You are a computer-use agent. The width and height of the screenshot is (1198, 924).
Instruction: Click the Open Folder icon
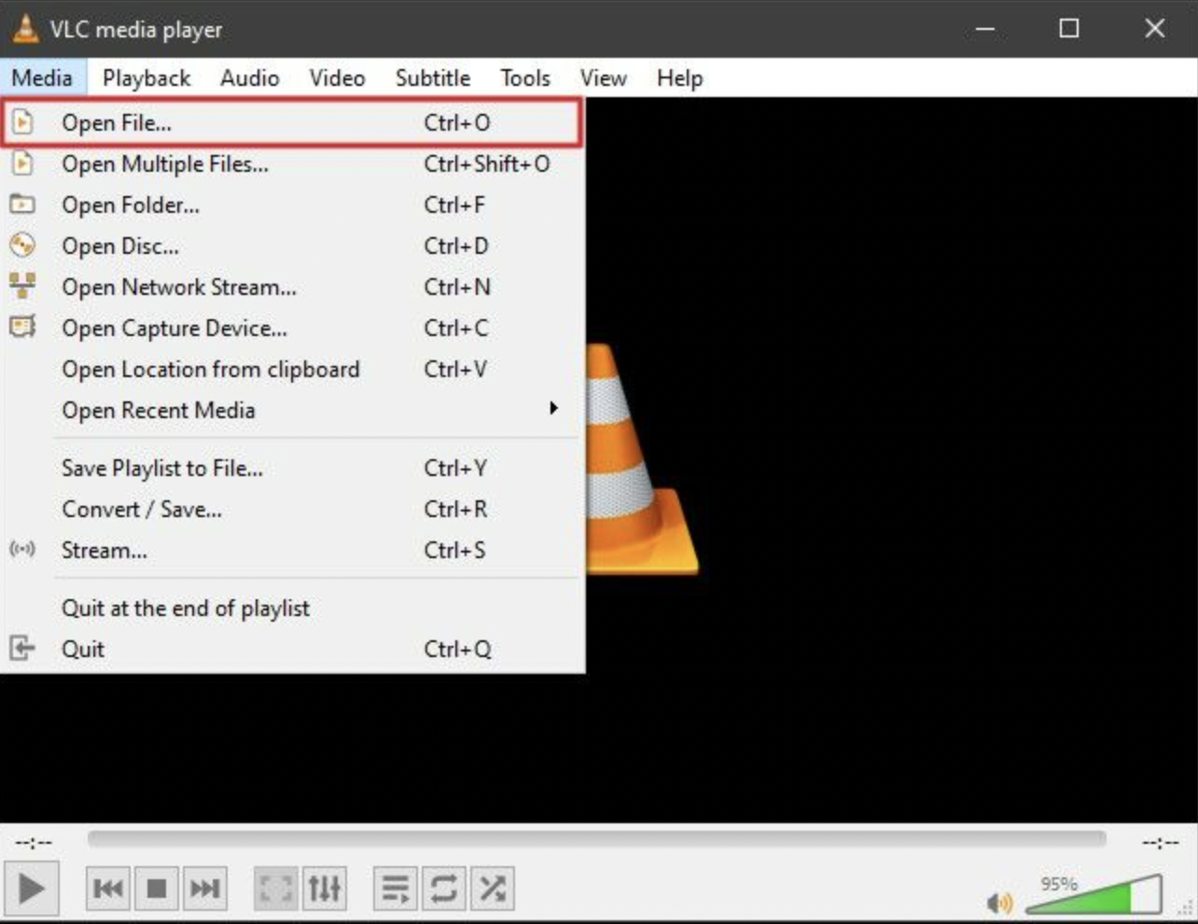tap(22, 203)
